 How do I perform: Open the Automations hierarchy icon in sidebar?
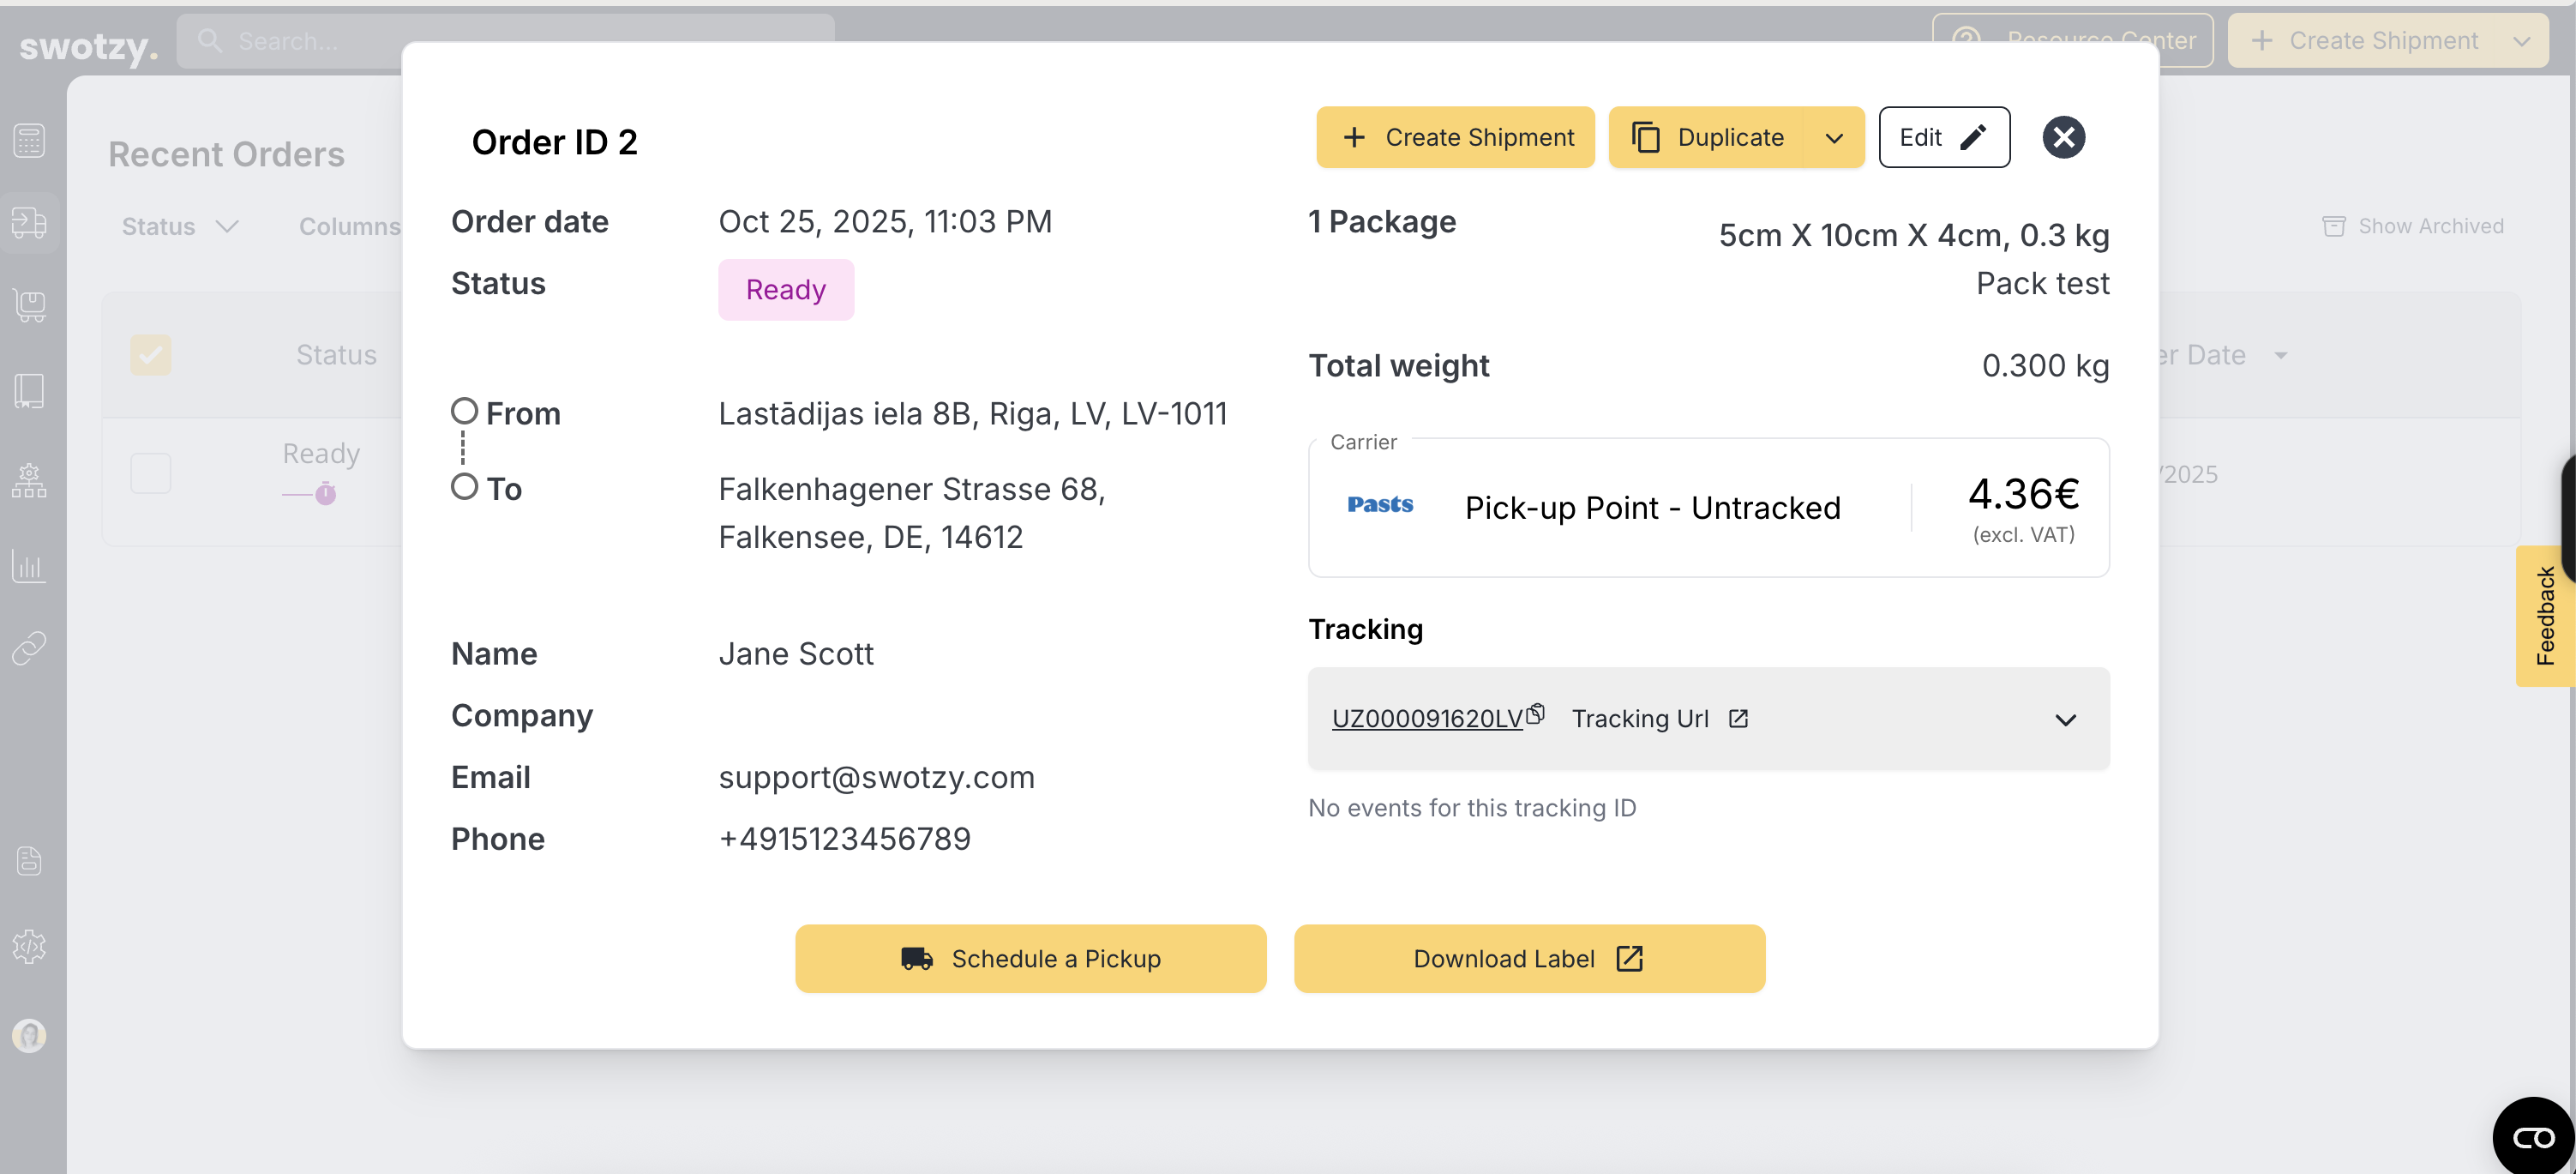[x=29, y=482]
